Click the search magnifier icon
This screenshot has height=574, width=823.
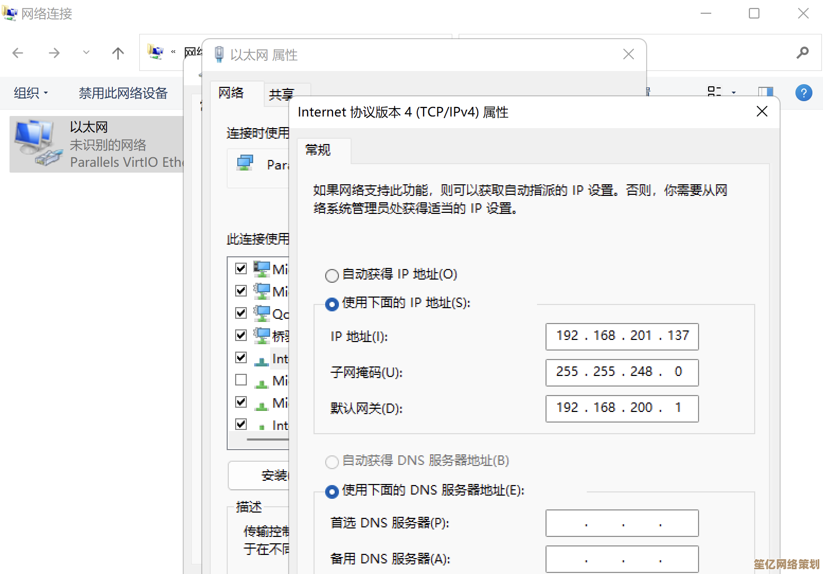pos(802,52)
